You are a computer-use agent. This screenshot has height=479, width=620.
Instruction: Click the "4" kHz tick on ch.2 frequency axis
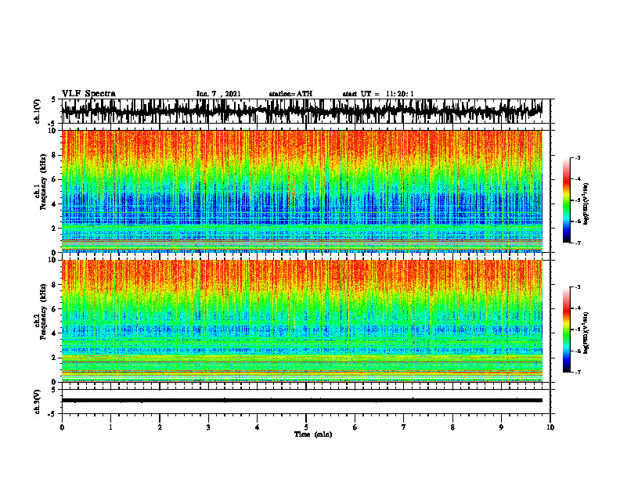[54, 333]
